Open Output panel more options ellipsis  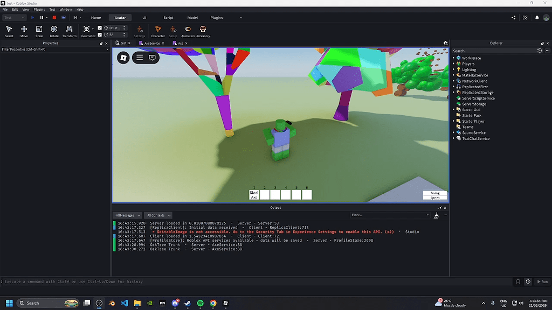pos(445,215)
